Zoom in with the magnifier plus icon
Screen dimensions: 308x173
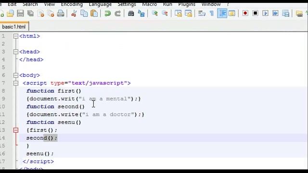[154, 13]
